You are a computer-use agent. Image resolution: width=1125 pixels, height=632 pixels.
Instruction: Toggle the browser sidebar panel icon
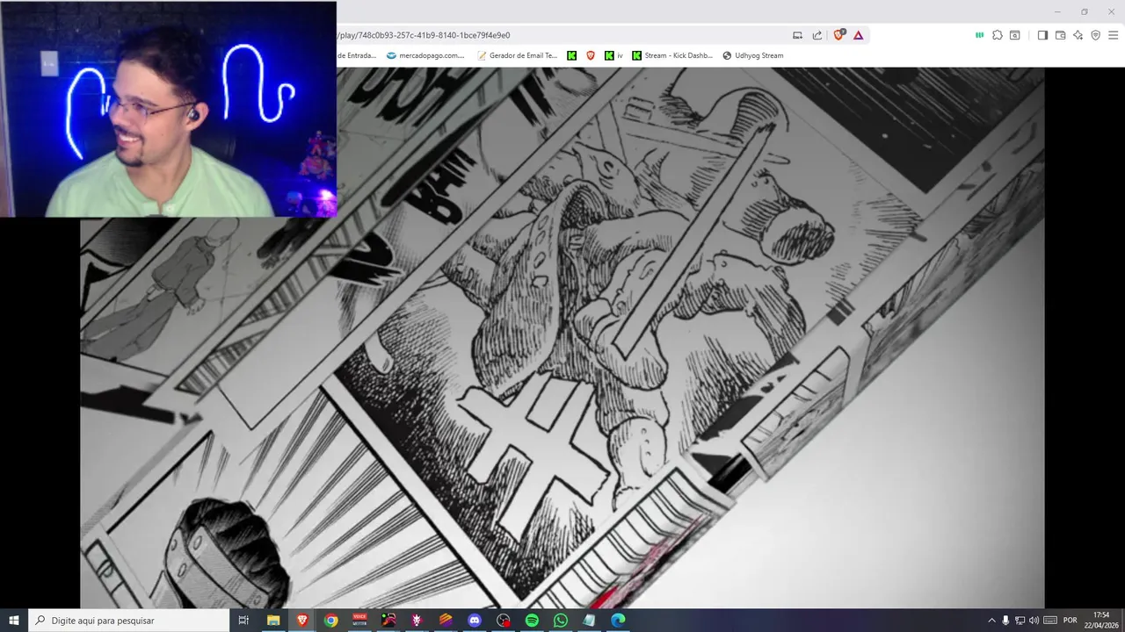pyautogui.click(x=1042, y=35)
